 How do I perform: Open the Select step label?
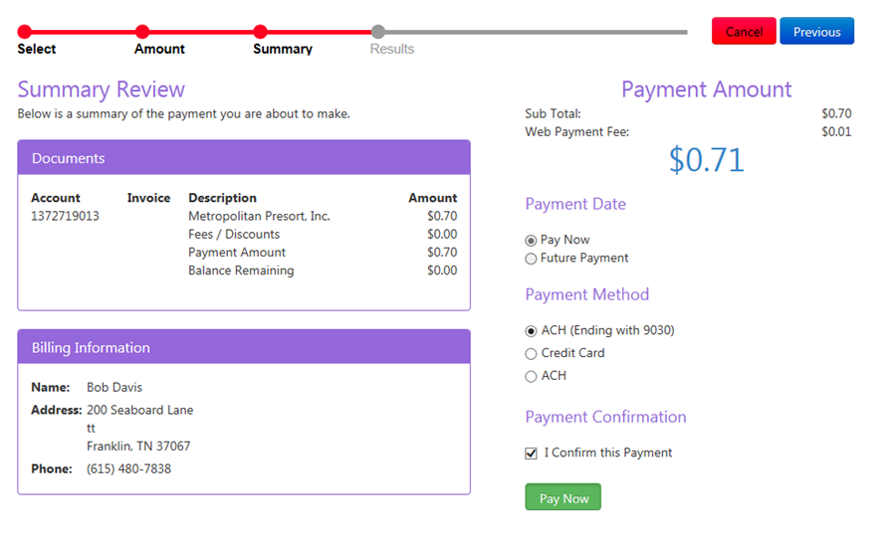point(37,49)
